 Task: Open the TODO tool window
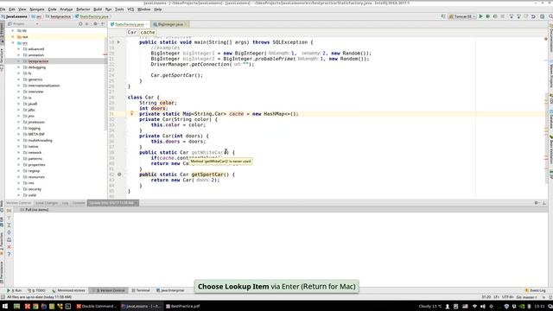coord(36,290)
